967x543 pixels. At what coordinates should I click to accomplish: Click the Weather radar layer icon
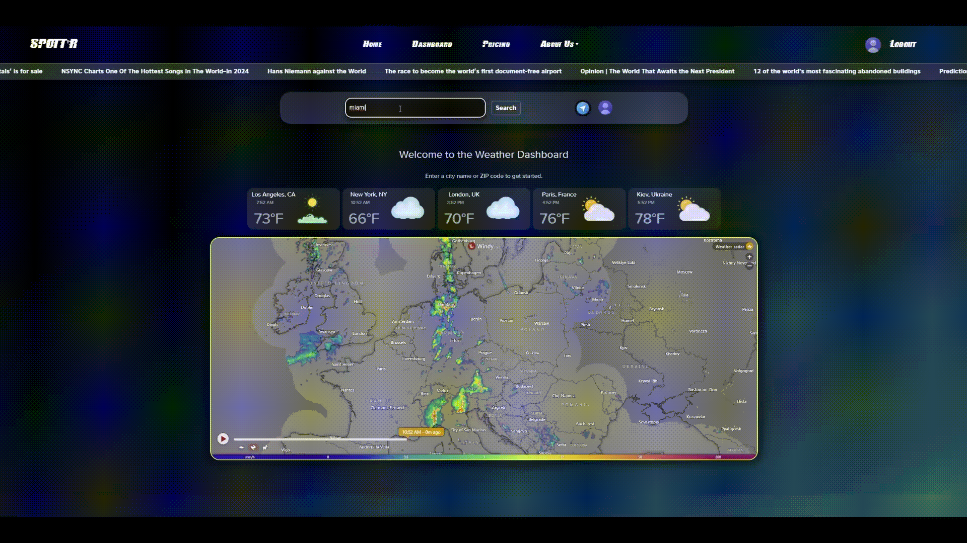point(749,246)
